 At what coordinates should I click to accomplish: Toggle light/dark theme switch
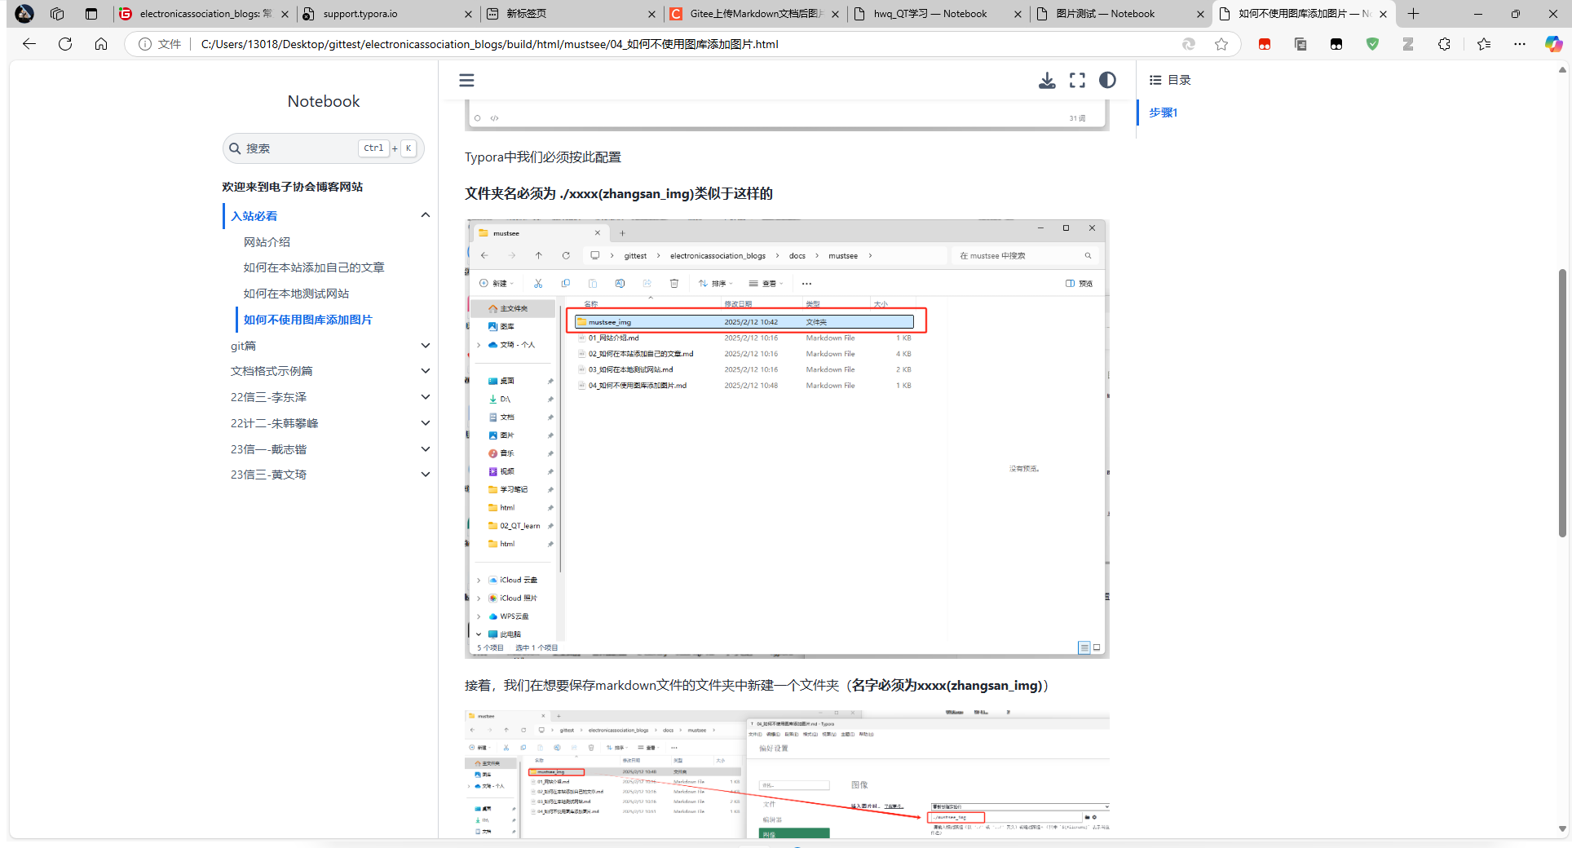click(1107, 80)
